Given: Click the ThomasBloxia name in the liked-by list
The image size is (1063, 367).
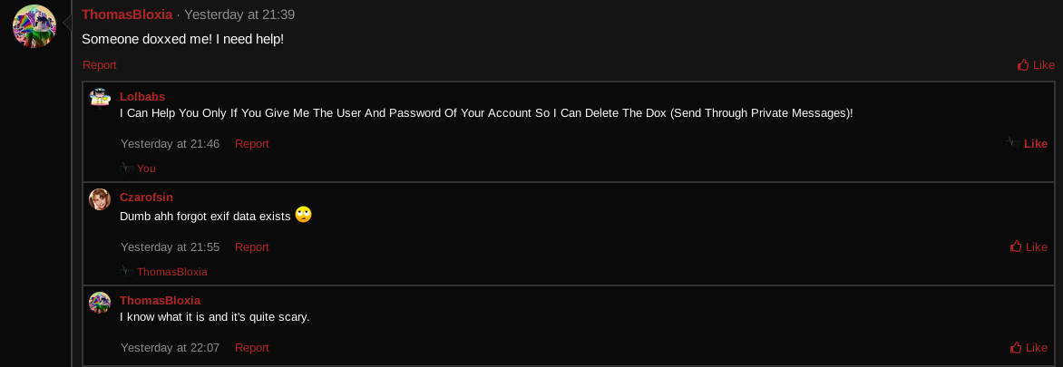Looking at the screenshot, I should coord(172,272).
